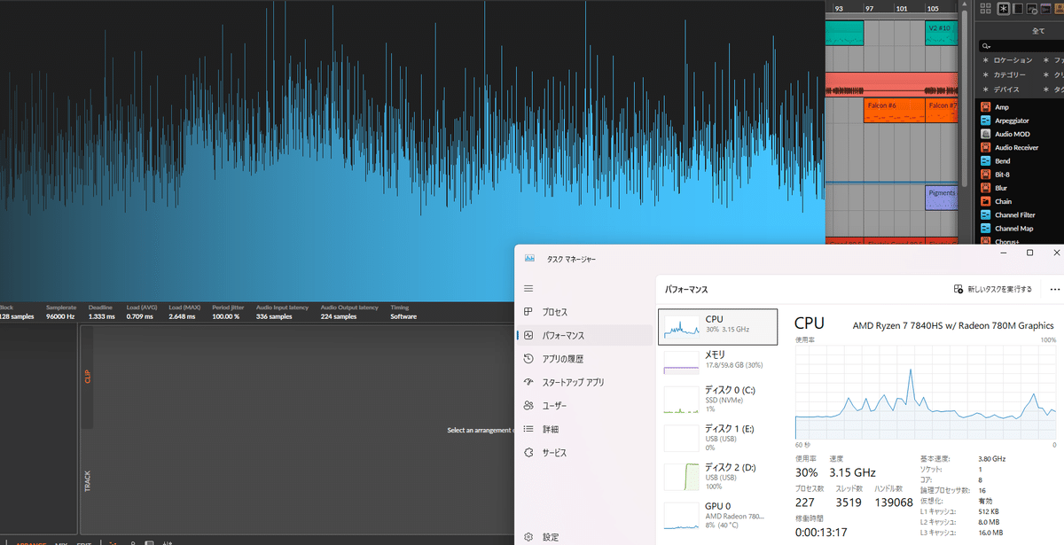The width and height of the screenshot is (1064, 545).
Task: Open ユーザー page in Task Manager
Action: pos(584,406)
